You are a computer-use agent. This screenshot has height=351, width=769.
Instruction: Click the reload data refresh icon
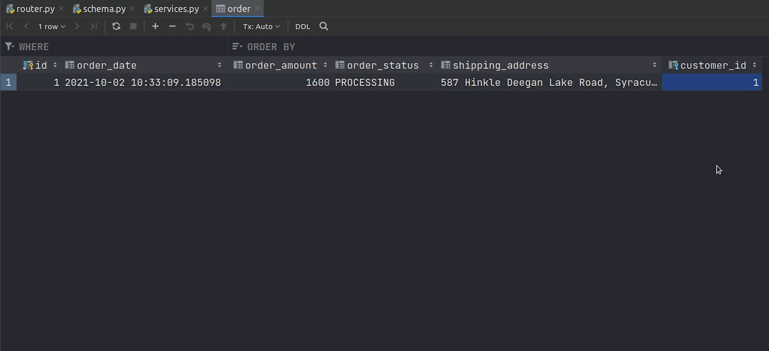click(116, 26)
